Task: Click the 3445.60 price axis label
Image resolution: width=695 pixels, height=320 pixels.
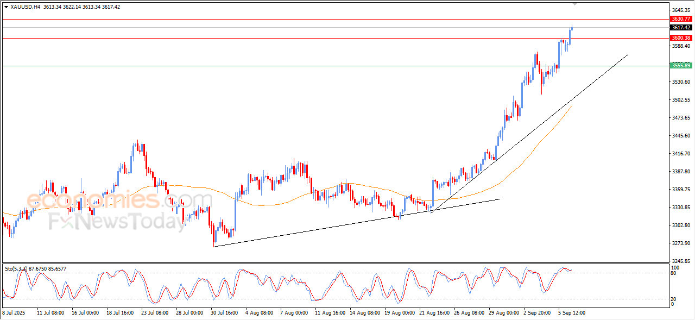Action: pyautogui.click(x=680, y=136)
